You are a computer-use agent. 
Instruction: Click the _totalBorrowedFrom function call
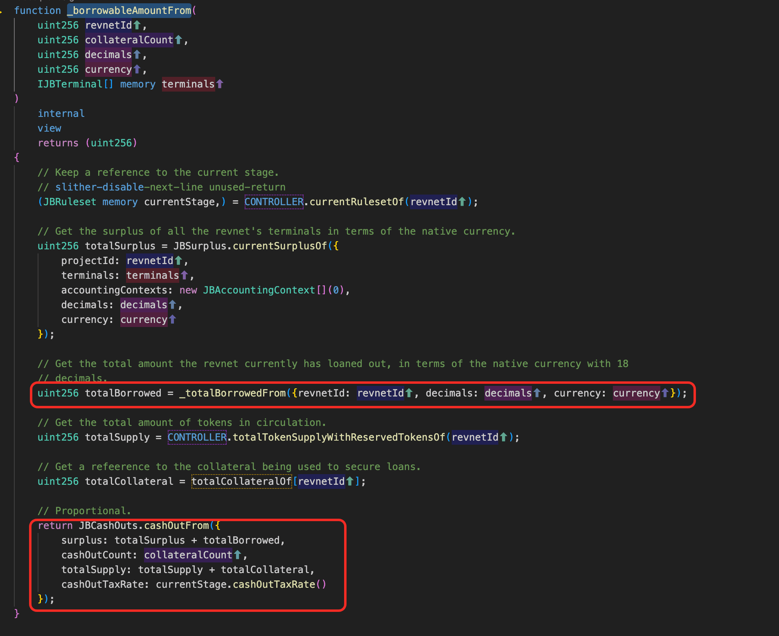tap(232, 393)
